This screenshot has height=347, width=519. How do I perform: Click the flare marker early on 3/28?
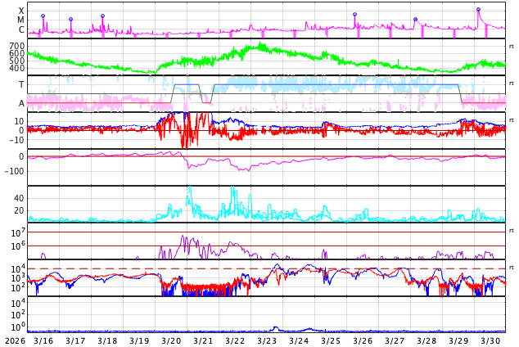[x=415, y=19]
